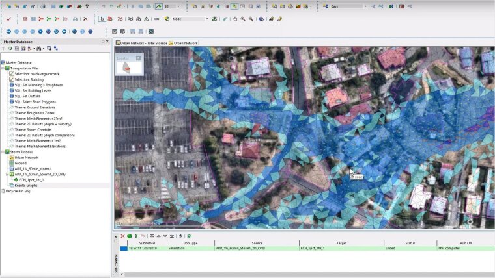
Task: Select SQL: Set Manning's Roughness item
Action: pyautogui.click(x=38, y=84)
